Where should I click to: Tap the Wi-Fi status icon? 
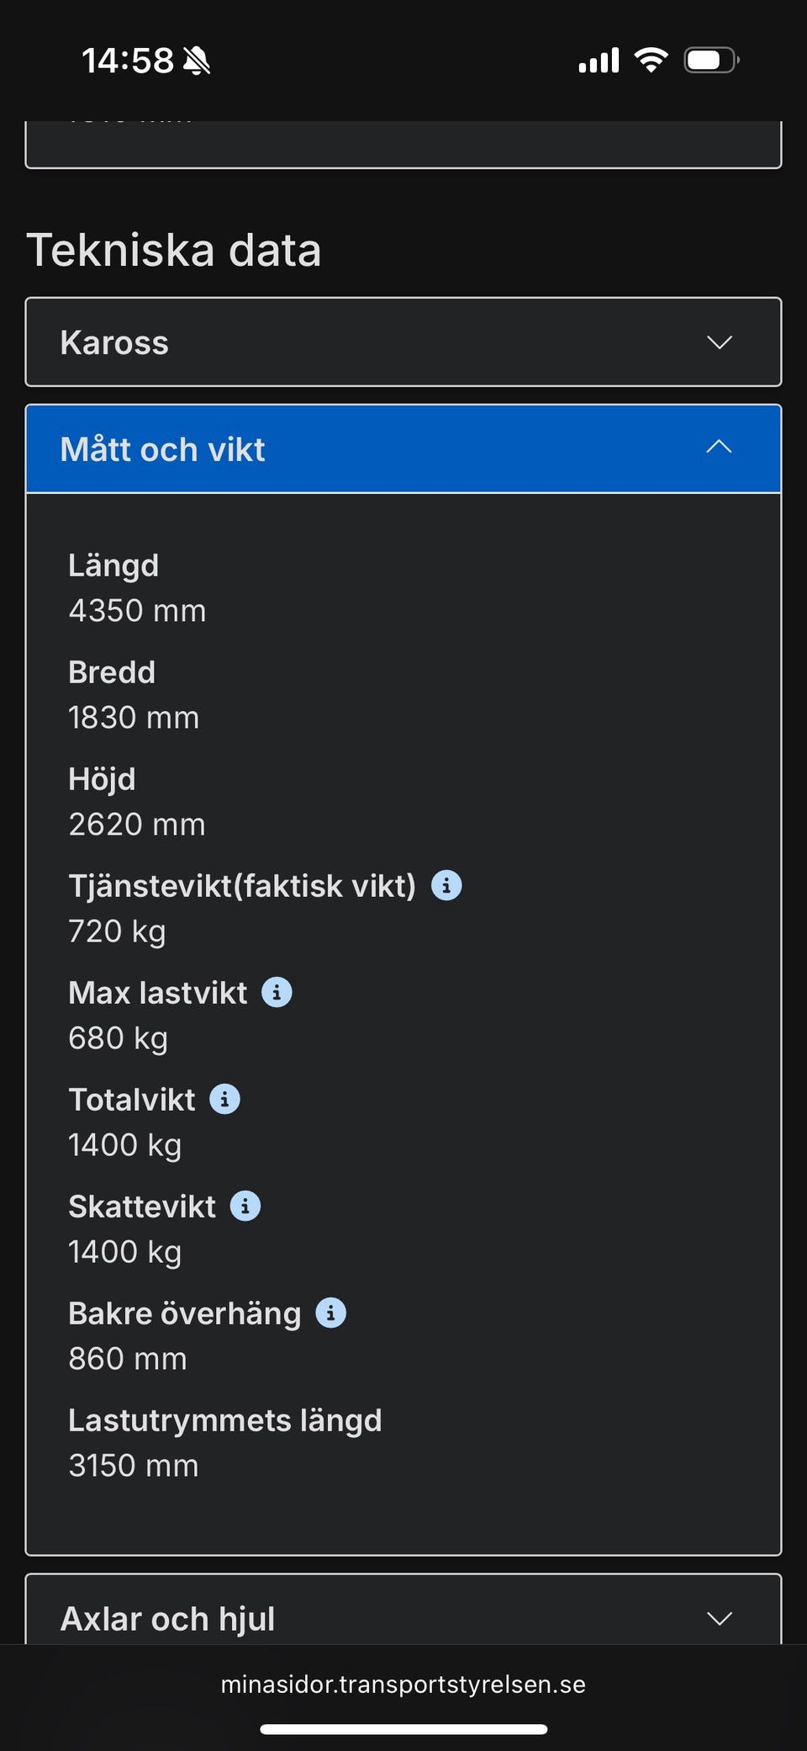pos(651,60)
